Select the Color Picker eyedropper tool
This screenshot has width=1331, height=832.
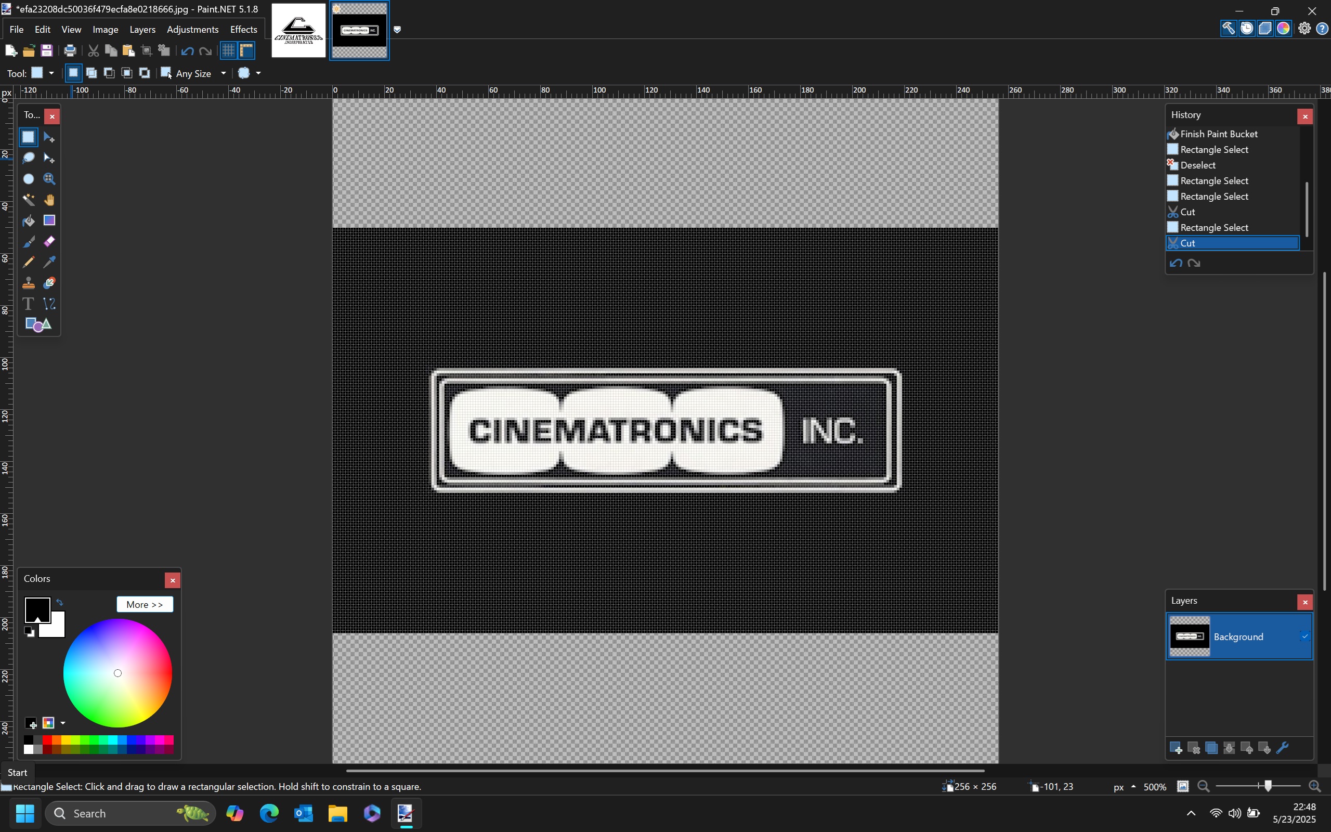point(49,262)
